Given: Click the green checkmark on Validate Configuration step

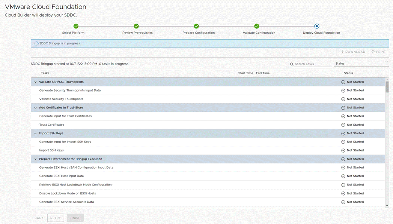Looking at the screenshot, I should [256, 26].
